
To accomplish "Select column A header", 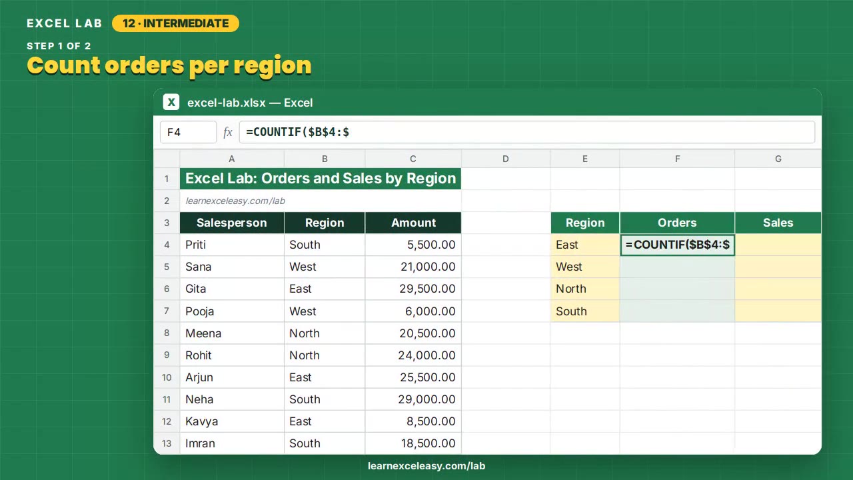I will [232, 159].
